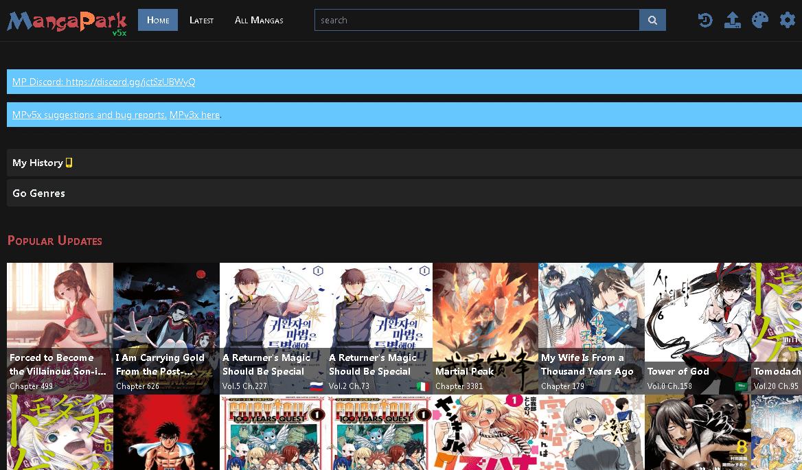The image size is (802, 470).
Task: Open the dark-haired beast girl volume 8 cover
Action: tap(698, 432)
